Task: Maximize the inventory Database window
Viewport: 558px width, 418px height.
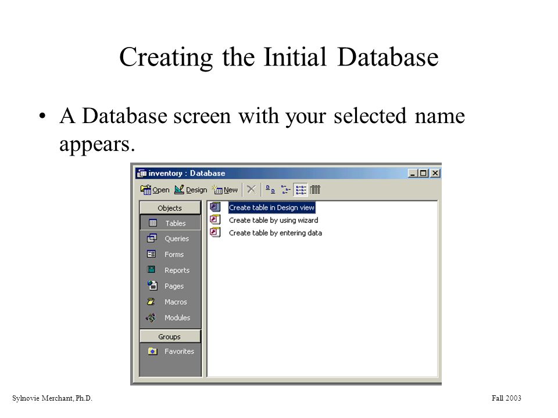Action: pos(423,173)
